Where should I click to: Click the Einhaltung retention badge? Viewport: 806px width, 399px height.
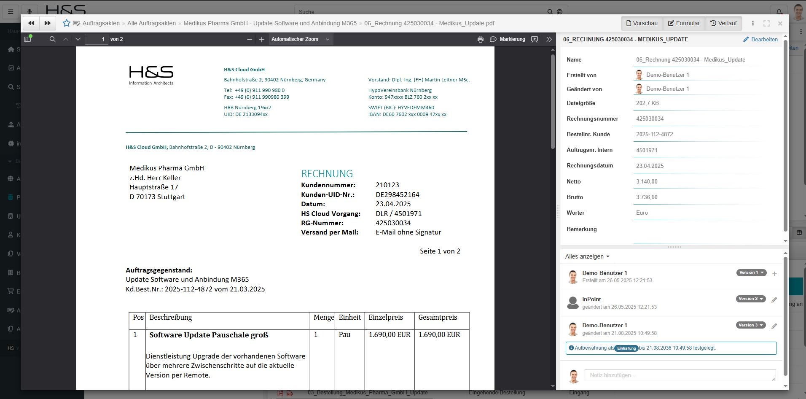click(x=626, y=348)
